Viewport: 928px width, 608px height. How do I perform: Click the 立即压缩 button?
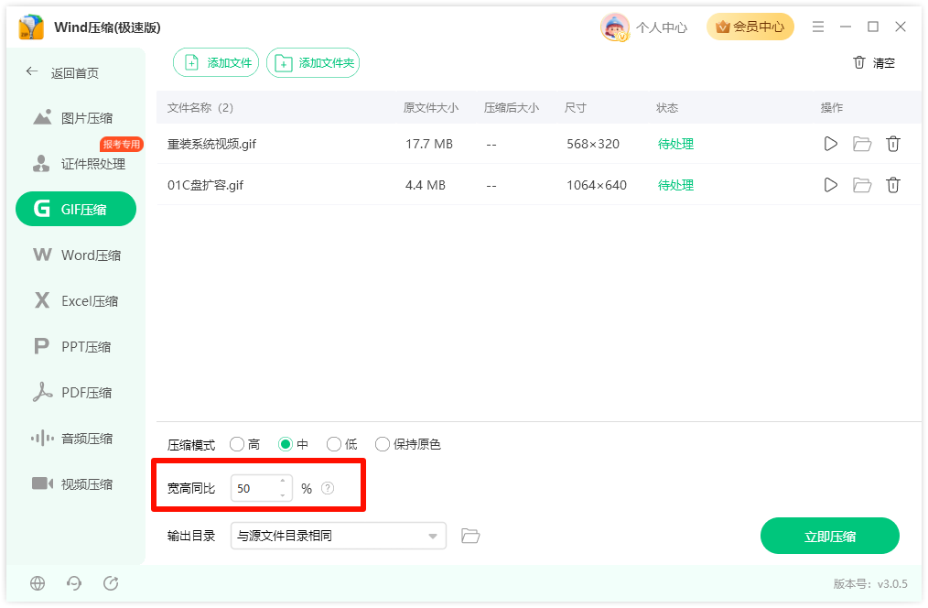point(830,536)
